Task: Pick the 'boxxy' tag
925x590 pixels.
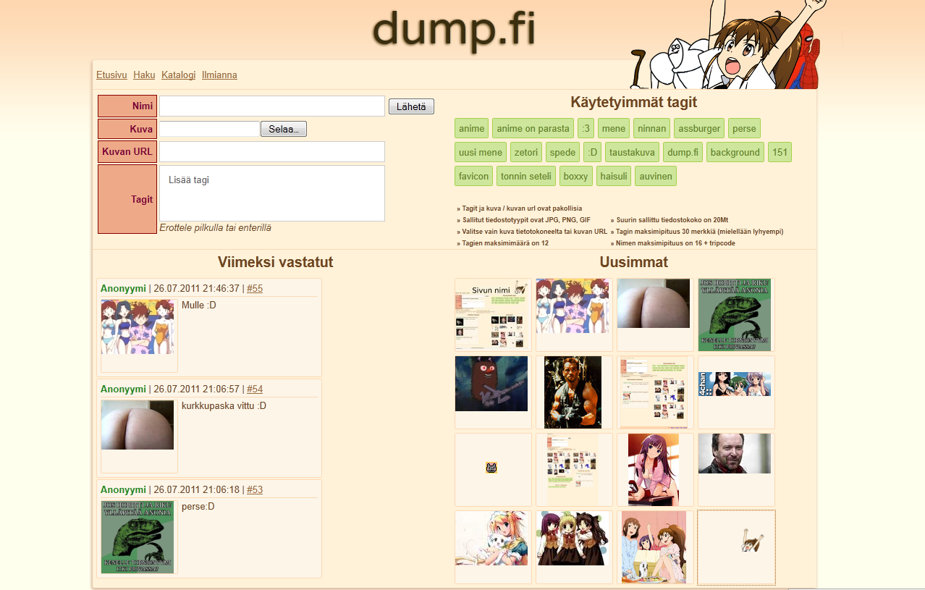Action: pyautogui.click(x=575, y=176)
